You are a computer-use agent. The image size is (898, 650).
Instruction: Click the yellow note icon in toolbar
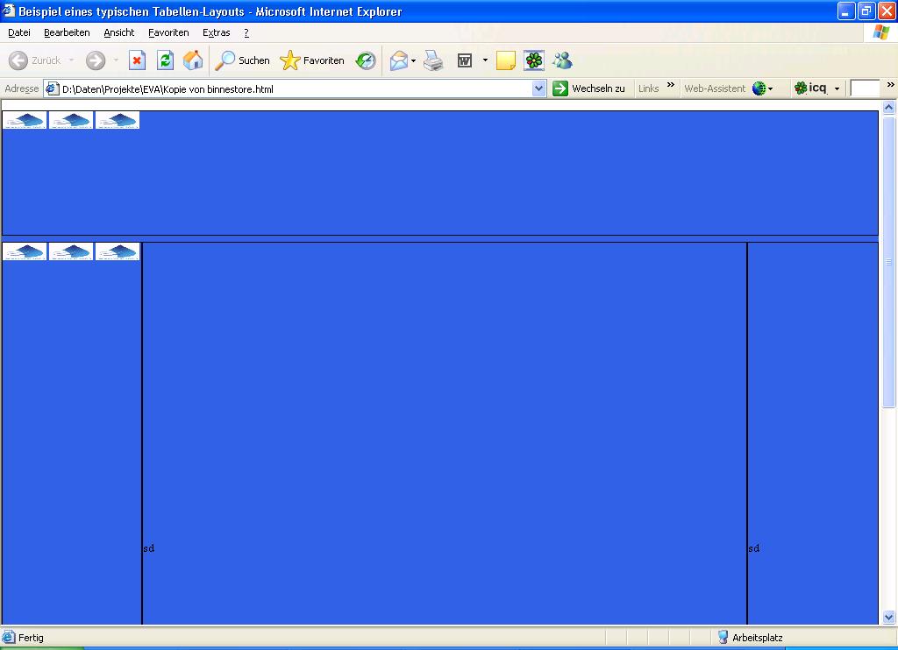pos(505,60)
